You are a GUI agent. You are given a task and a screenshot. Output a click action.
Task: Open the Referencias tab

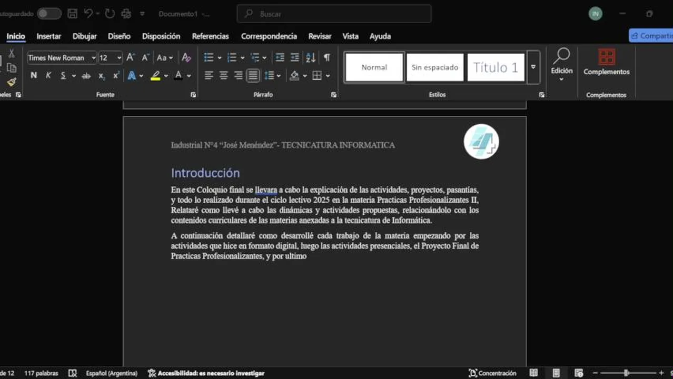pyautogui.click(x=210, y=36)
